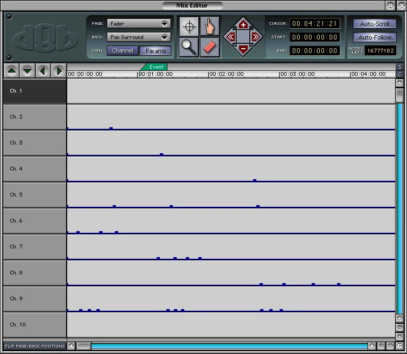This screenshot has width=407, height=354.
Task: Click vertical zoom plus button
Action: tap(400, 337)
